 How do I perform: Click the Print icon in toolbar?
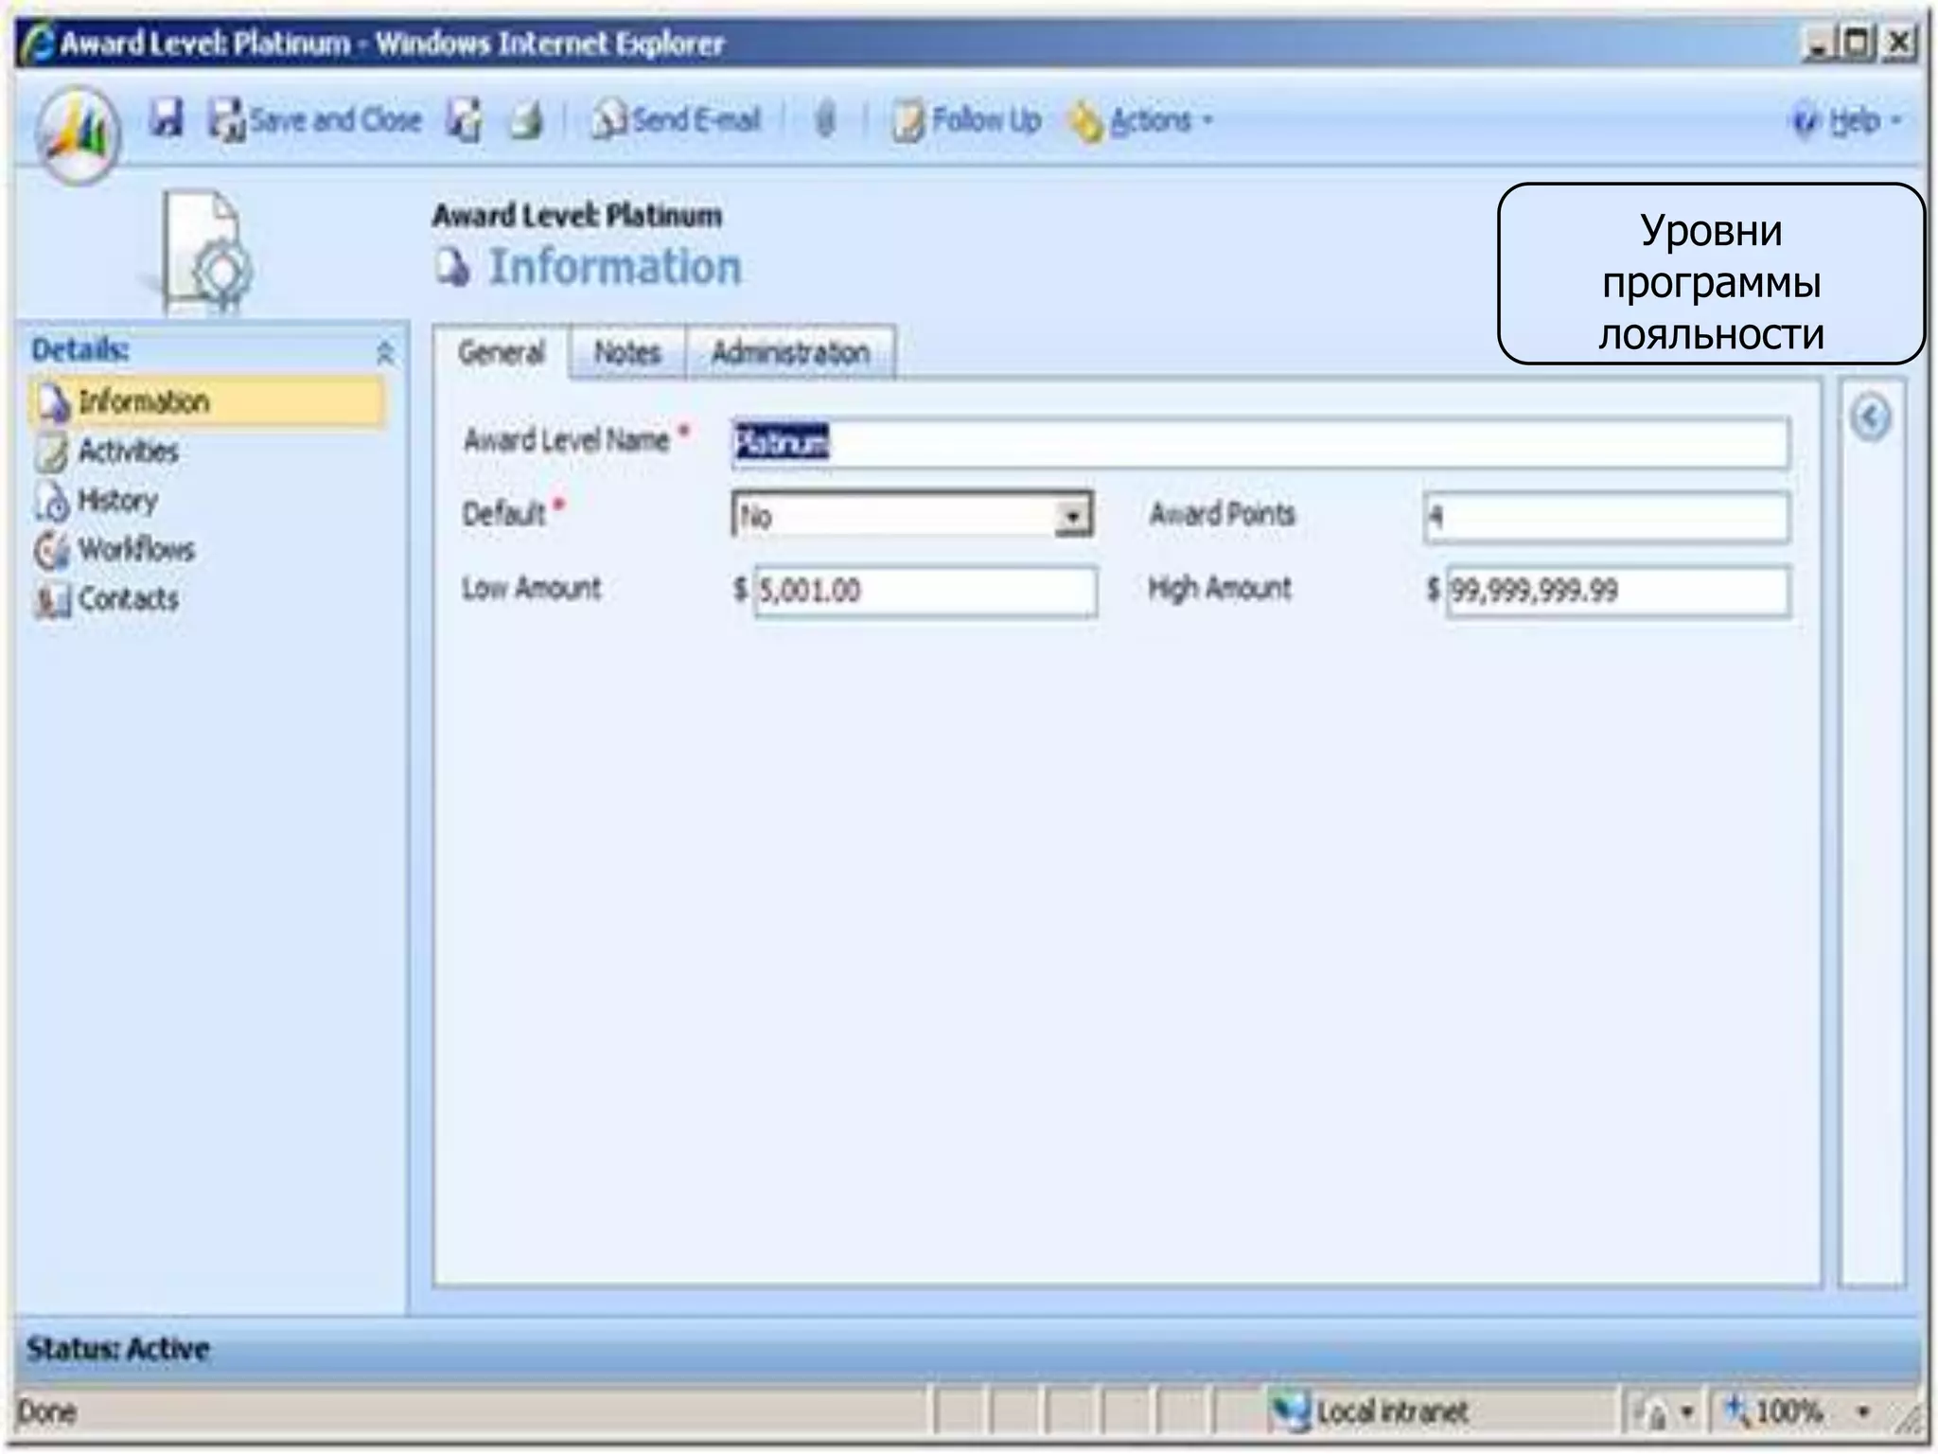point(526,120)
